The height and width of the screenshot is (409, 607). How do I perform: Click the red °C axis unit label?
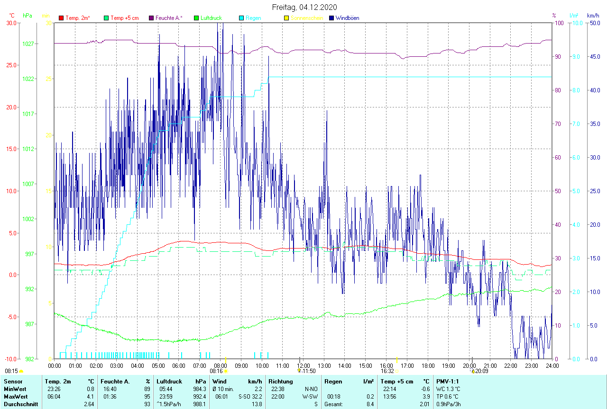[x=12, y=16]
